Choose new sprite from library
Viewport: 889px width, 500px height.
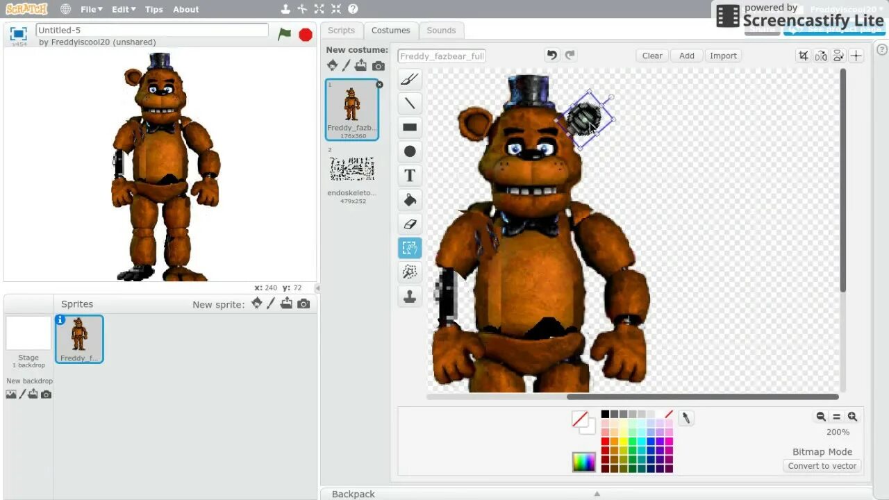pyautogui.click(x=257, y=303)
